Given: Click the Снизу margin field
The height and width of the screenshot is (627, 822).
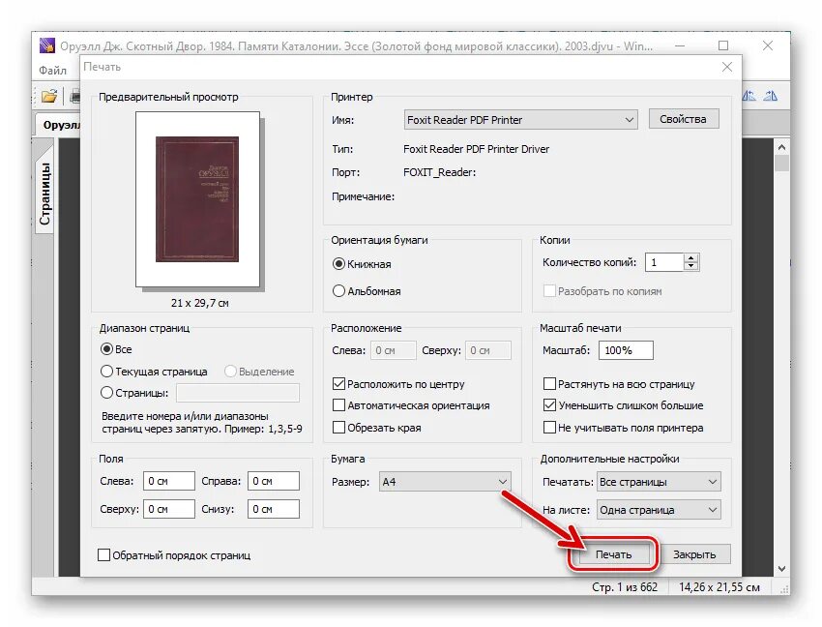Looking at the screenshot, I should point(273,508).
